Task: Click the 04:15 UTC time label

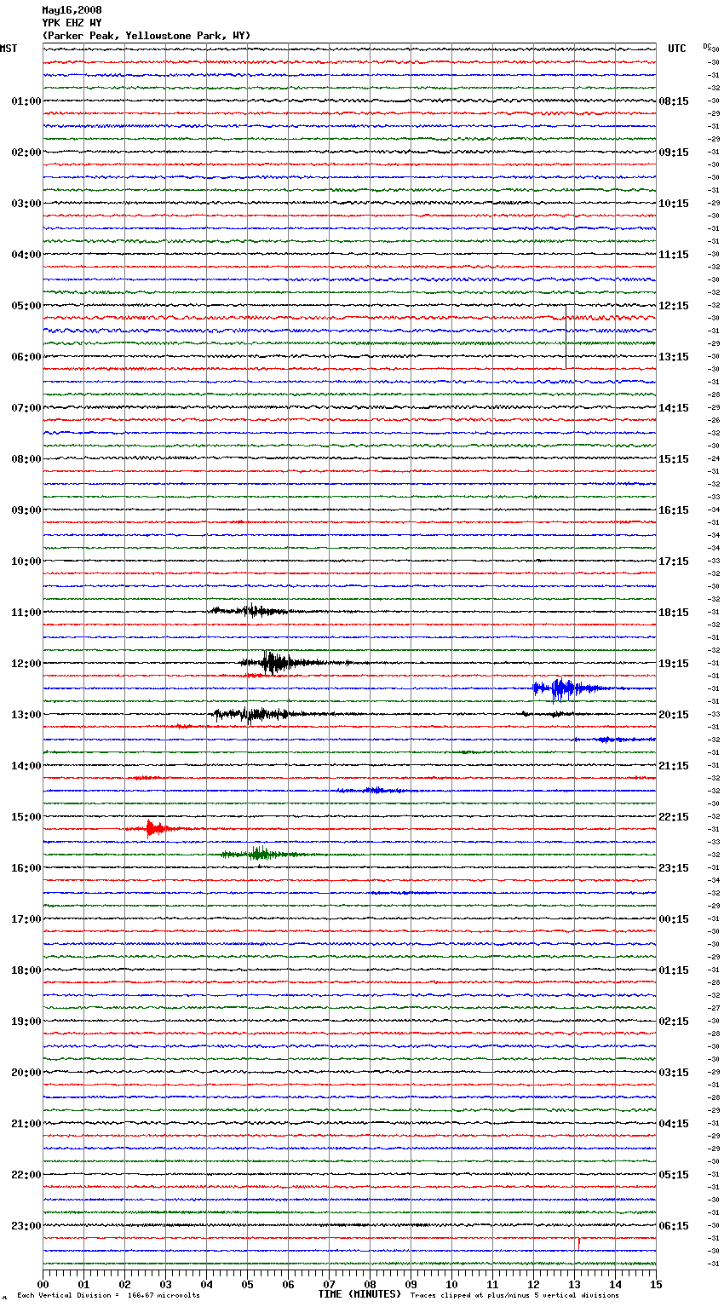Action: 674,1124
